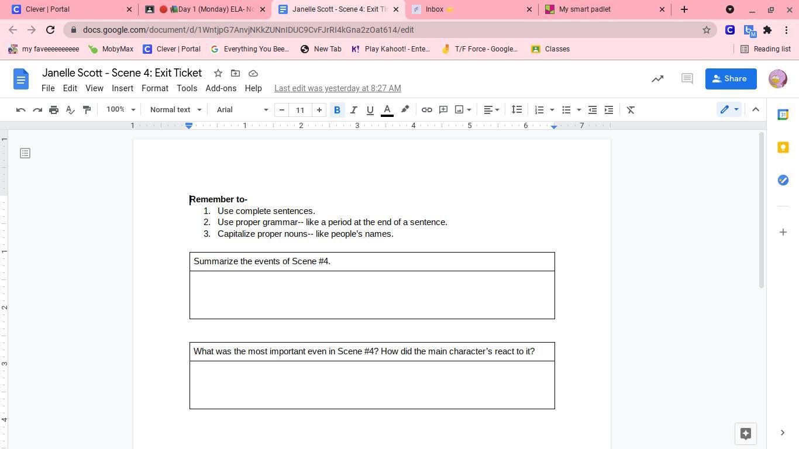The image size is (799, 449).
Task: Click the Redo icon in toolbar
Action: click(37, 110)
